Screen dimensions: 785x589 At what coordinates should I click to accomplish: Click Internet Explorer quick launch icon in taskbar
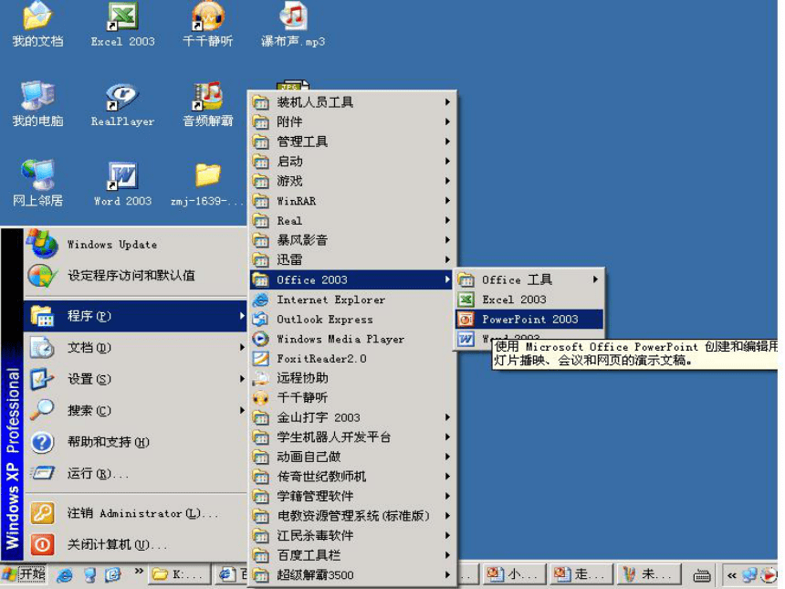pyautogui.click(x=65, y=575)
